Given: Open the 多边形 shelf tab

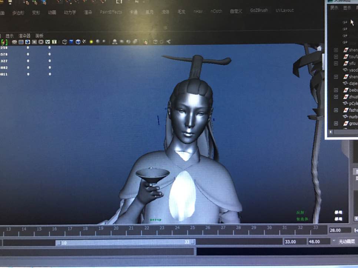Looking at the screenshot, I should click(x=18, y=13).
